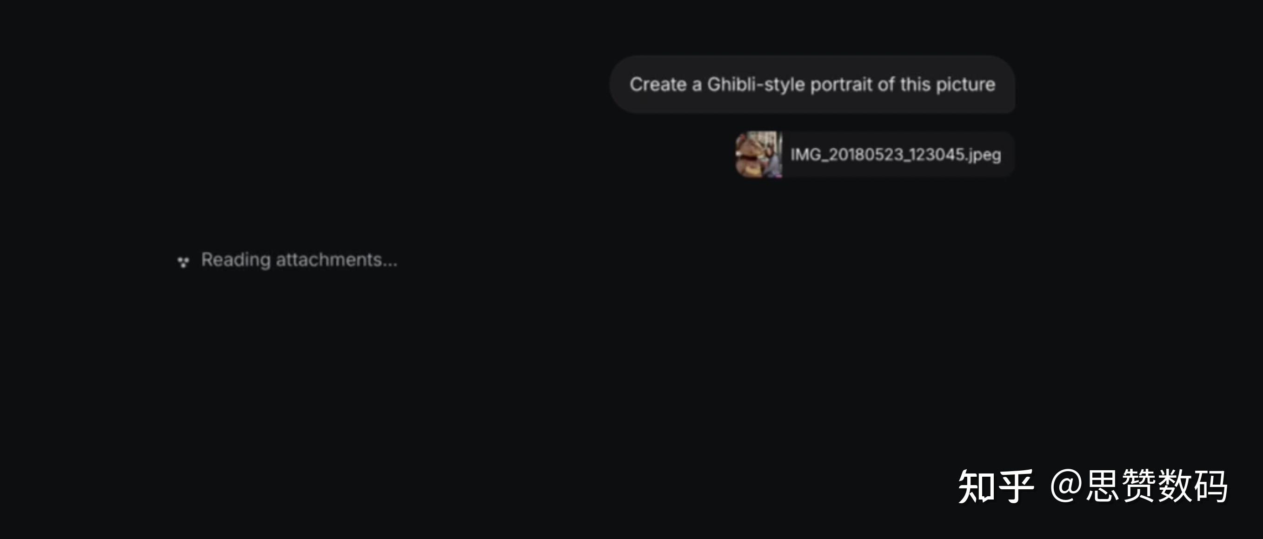Click the word attachments... in the status line
This screenshot has width=1263, height=539.
(336, 260)
